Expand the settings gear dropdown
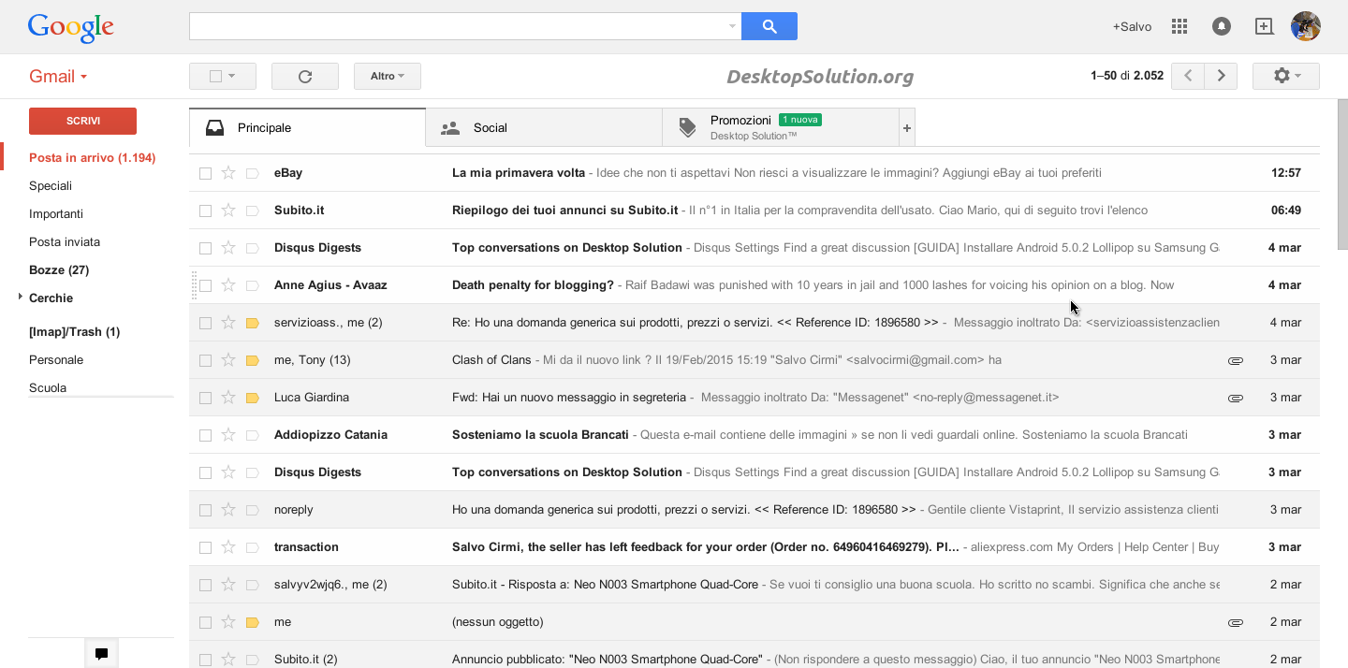The image size is (1348, 668). point(1285,76)
